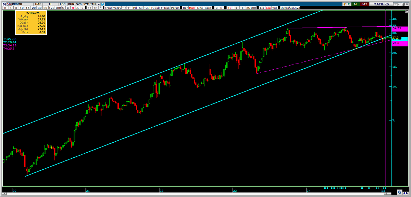
Task: Click the >< zoom in button
Action: [x=89, y=8]
